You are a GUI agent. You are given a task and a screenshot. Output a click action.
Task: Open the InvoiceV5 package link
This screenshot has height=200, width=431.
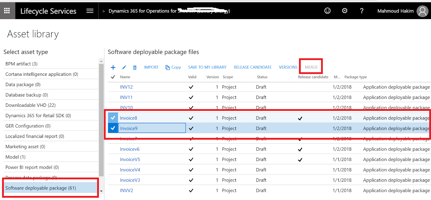tap(130, 159)
